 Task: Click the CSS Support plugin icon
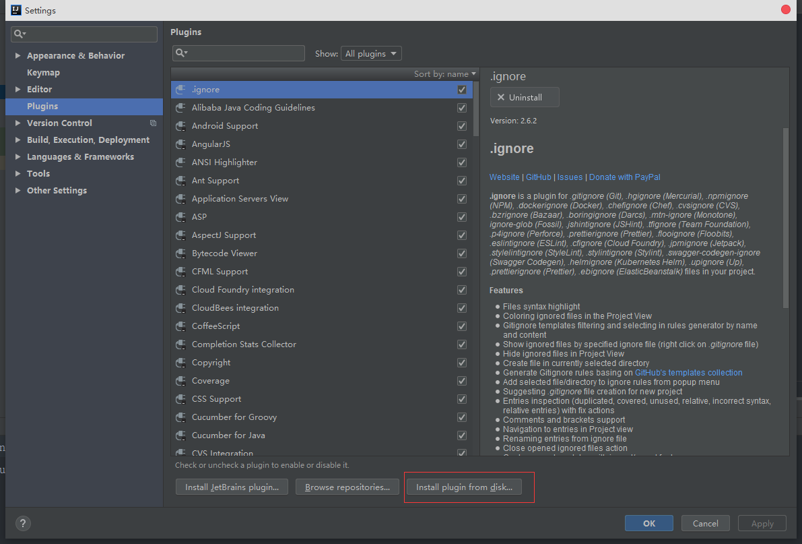click(180, 398)
